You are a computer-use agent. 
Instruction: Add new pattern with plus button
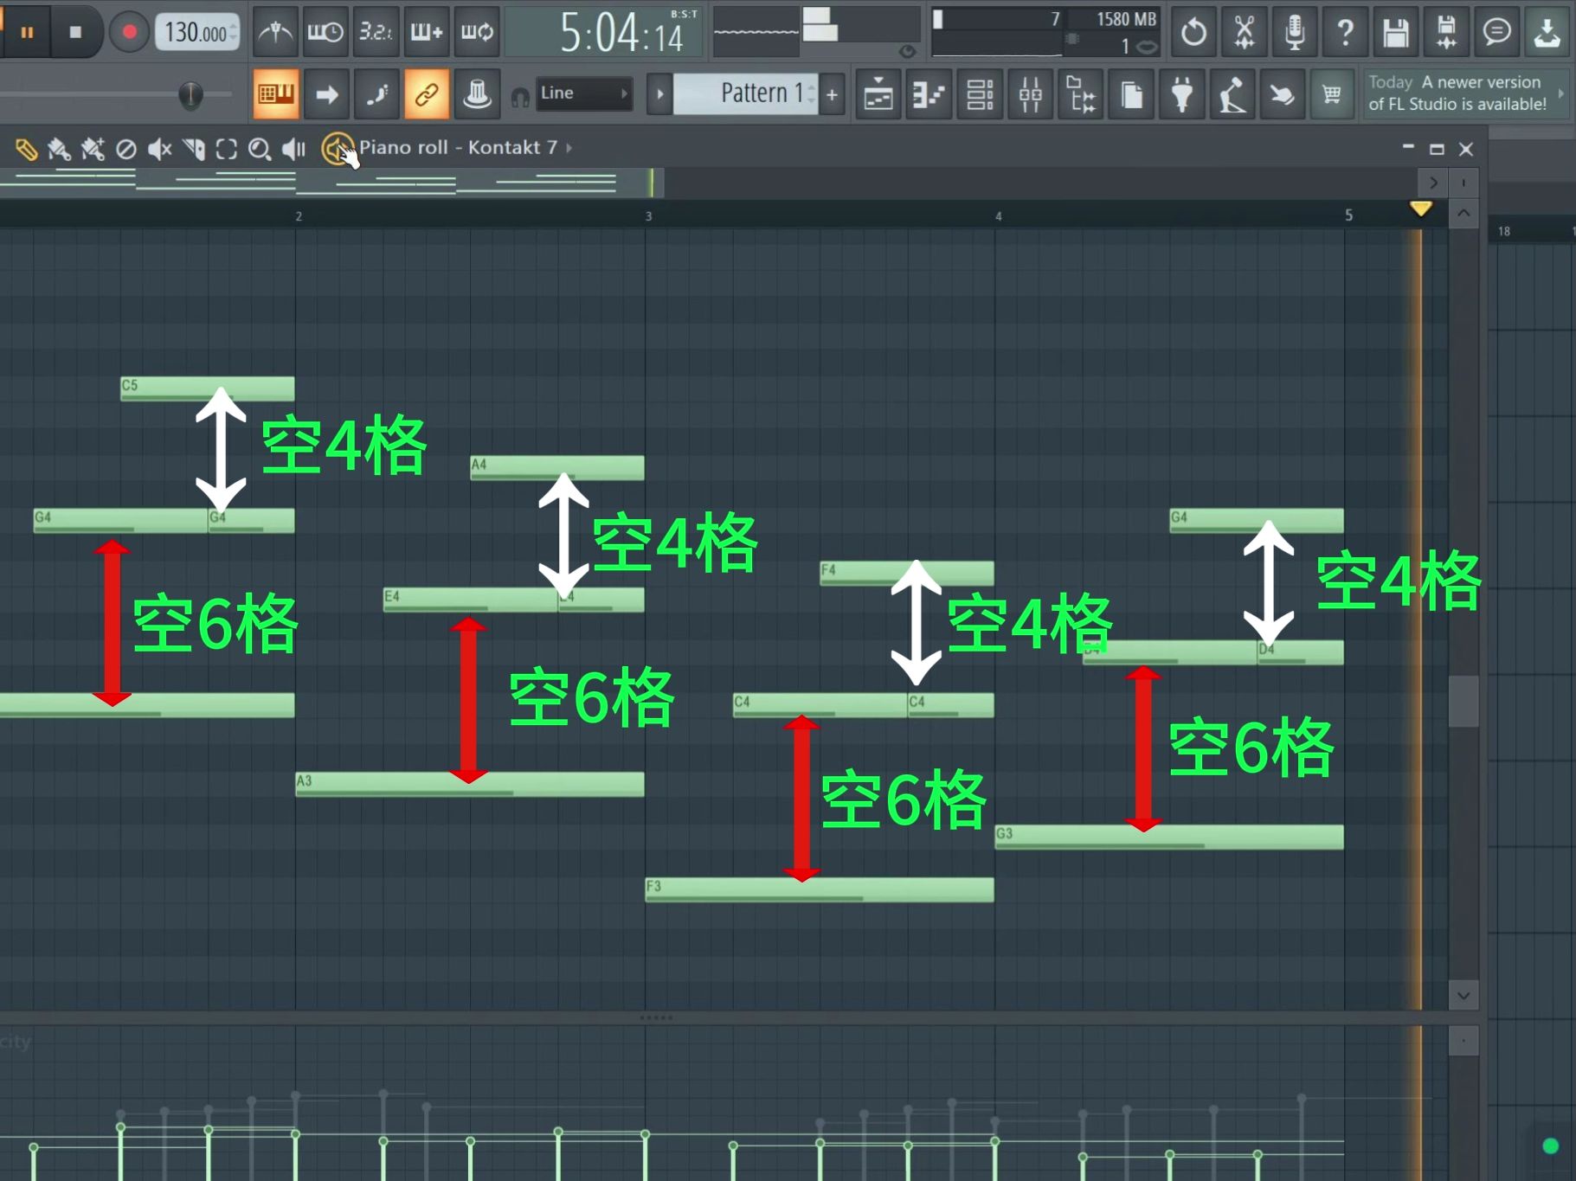pyautogui.click(x=832, y=93)
